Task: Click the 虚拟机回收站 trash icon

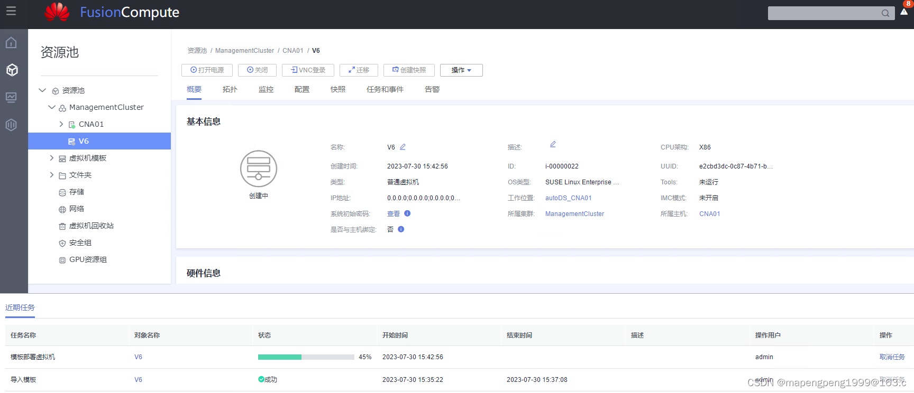Action: pos(62,227)
